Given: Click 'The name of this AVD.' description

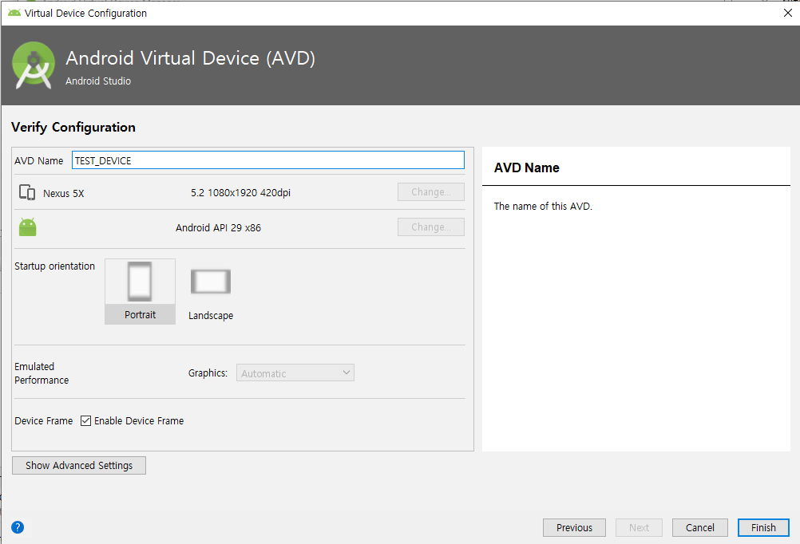Looking at the screenshot, I should click(x=543, y=206).
